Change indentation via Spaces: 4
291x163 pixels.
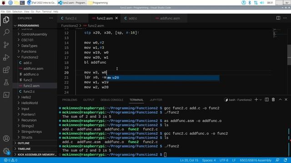coord(209,160)
